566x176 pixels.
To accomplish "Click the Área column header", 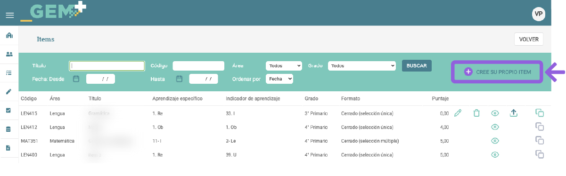I will point(55,99).
